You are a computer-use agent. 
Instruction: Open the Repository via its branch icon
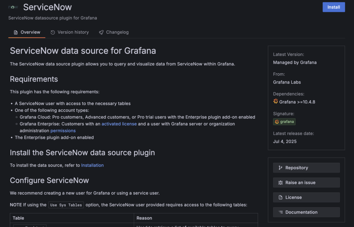[281, 167]
